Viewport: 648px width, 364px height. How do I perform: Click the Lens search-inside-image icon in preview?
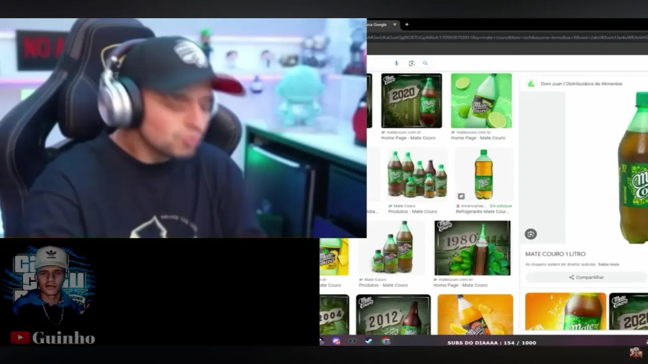[x=531, y=234]
